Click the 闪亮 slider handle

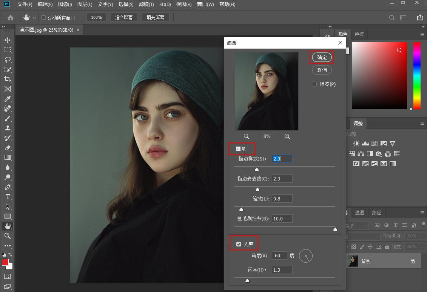(x=247, y=280)
